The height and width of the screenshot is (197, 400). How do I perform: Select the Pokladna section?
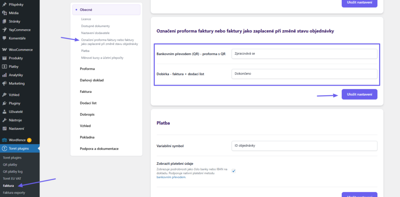coord(87,137)
